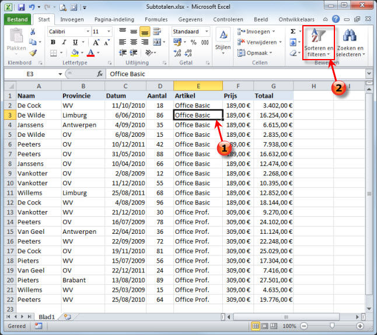Expand the Zoeken en selecteren menu
Viewport: 377px width, 335px height.
[x=350, y=43]
